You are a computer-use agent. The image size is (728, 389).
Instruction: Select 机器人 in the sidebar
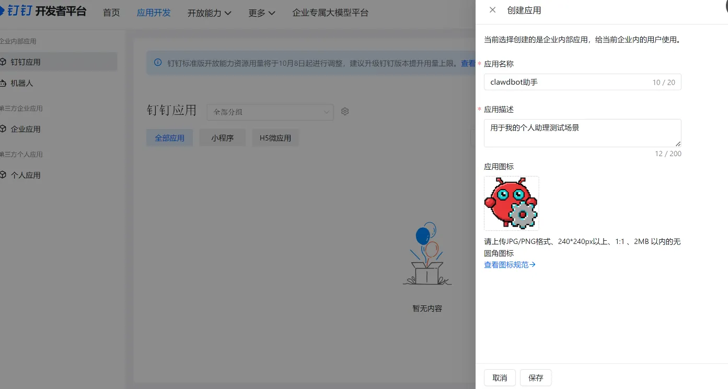pos(59,83)
